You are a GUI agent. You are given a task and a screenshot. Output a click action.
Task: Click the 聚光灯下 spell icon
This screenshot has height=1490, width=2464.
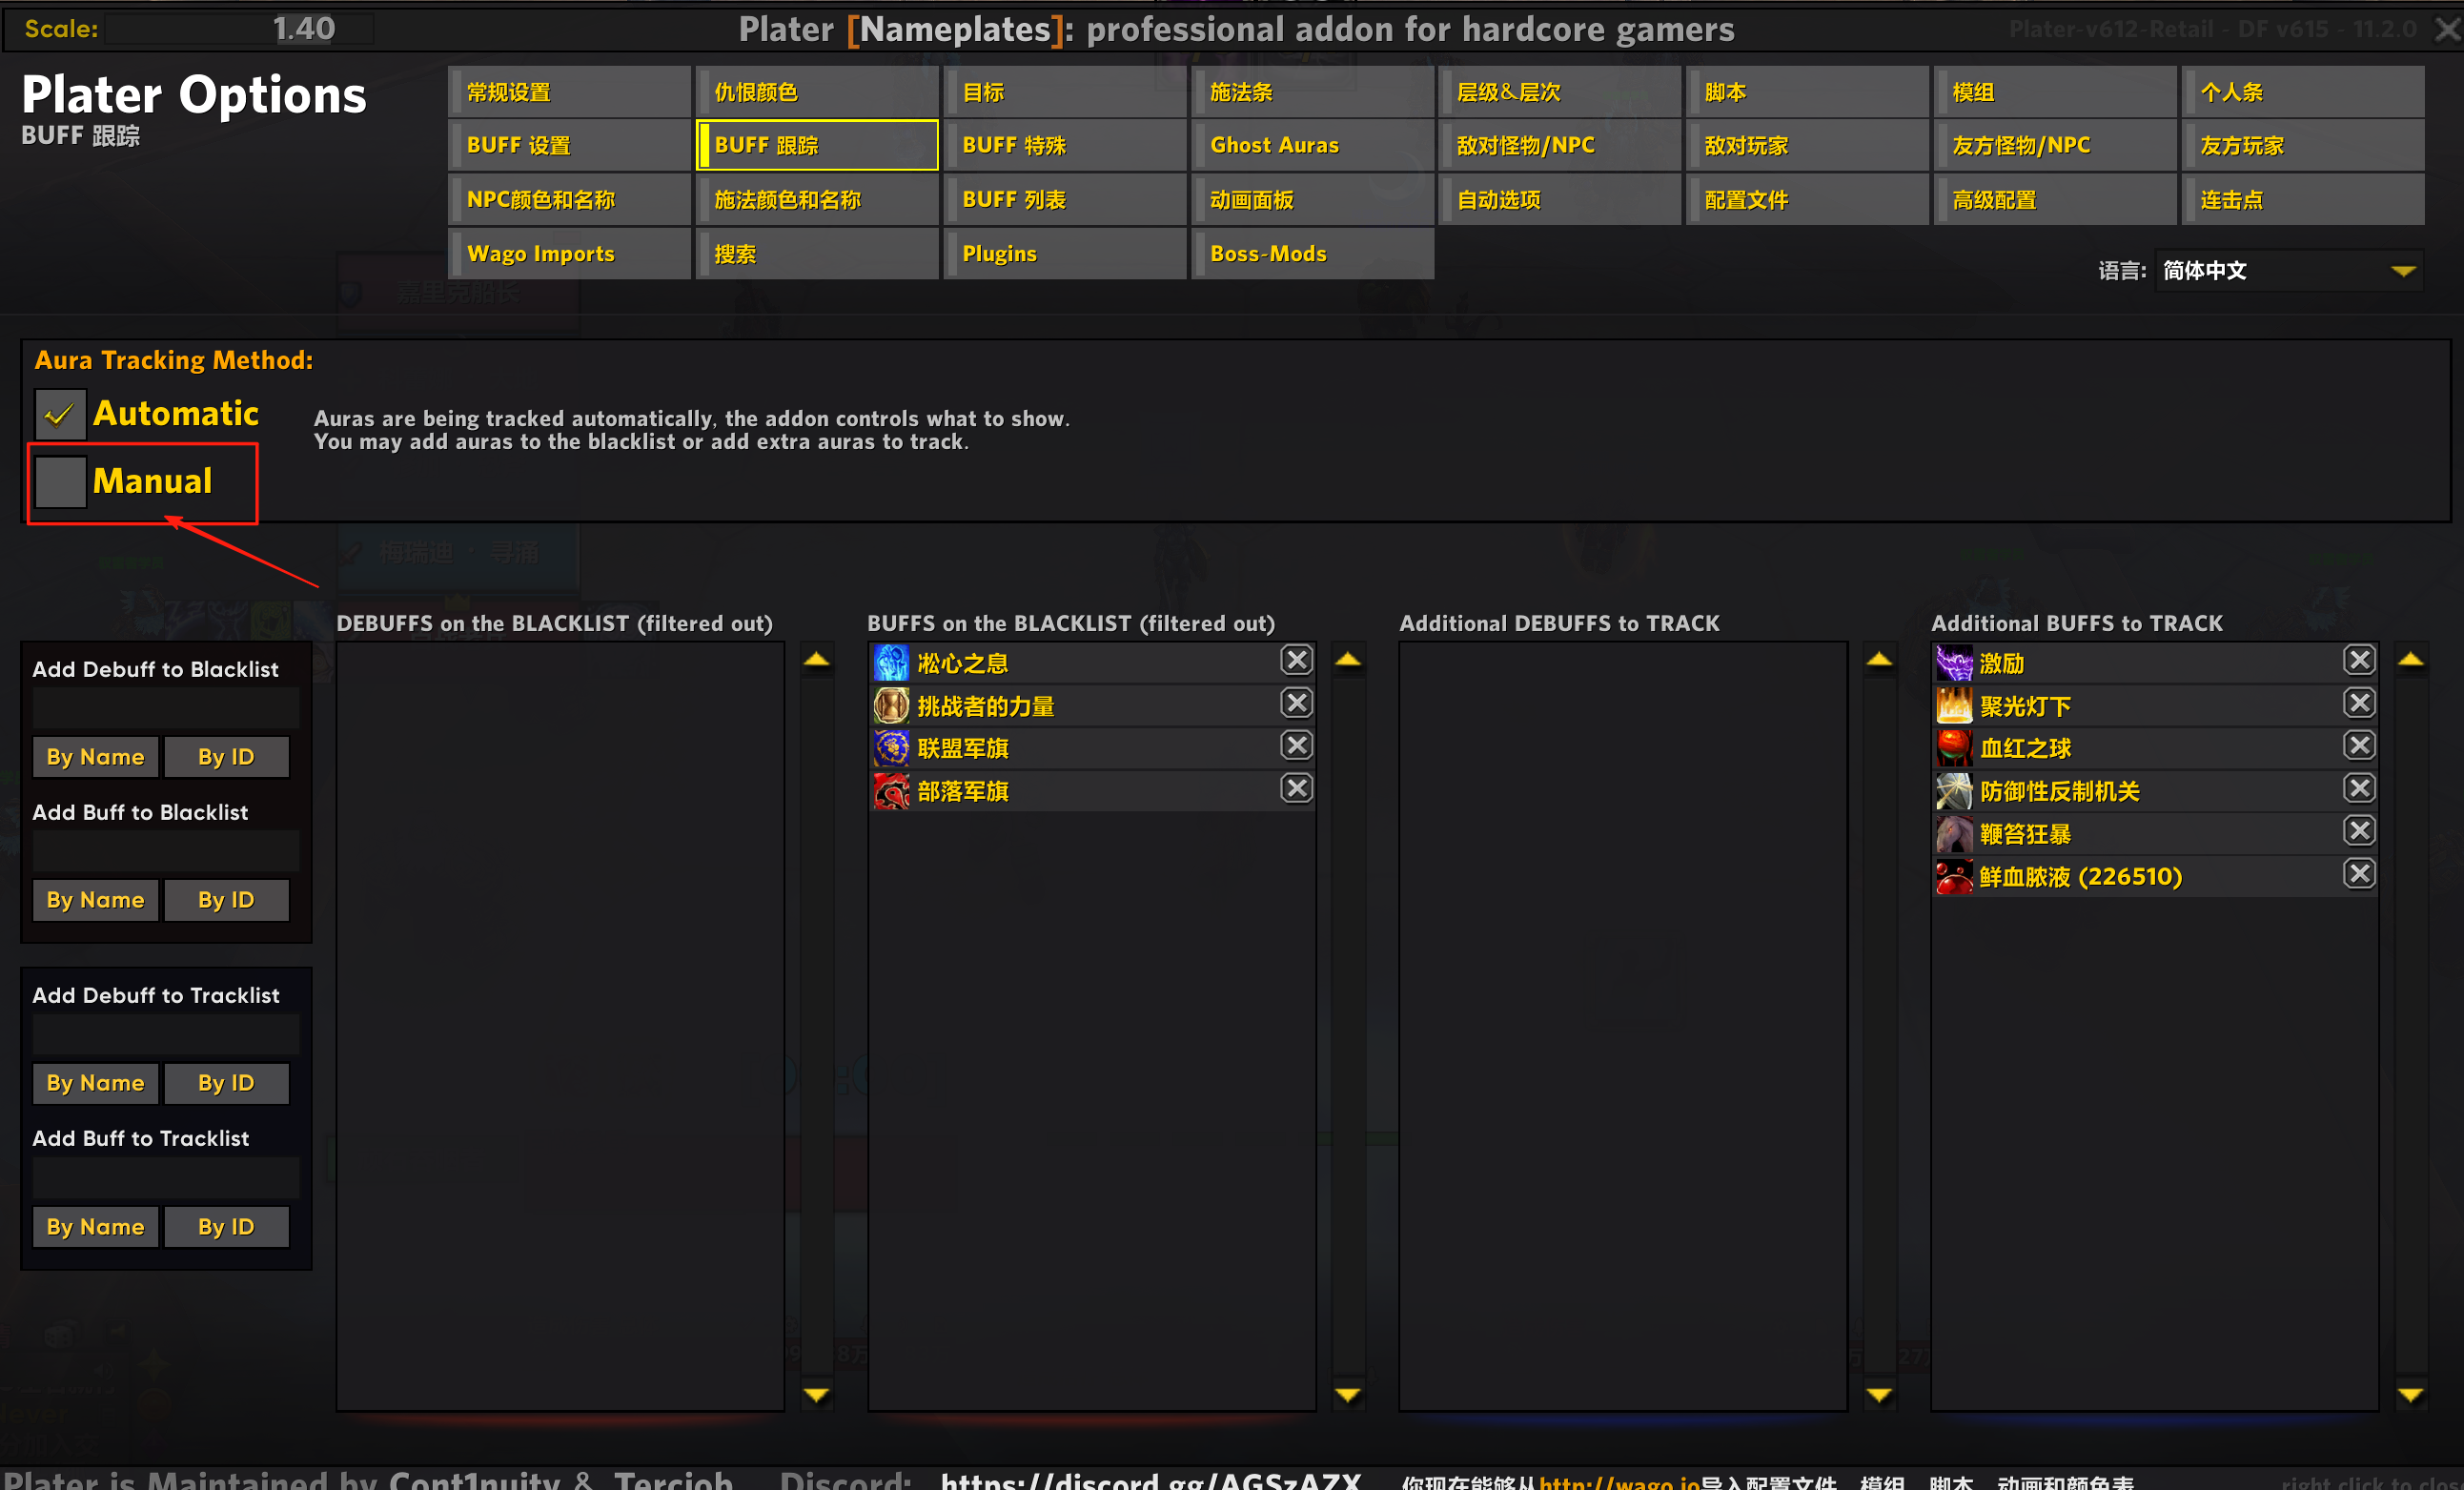coord(1954,706)
